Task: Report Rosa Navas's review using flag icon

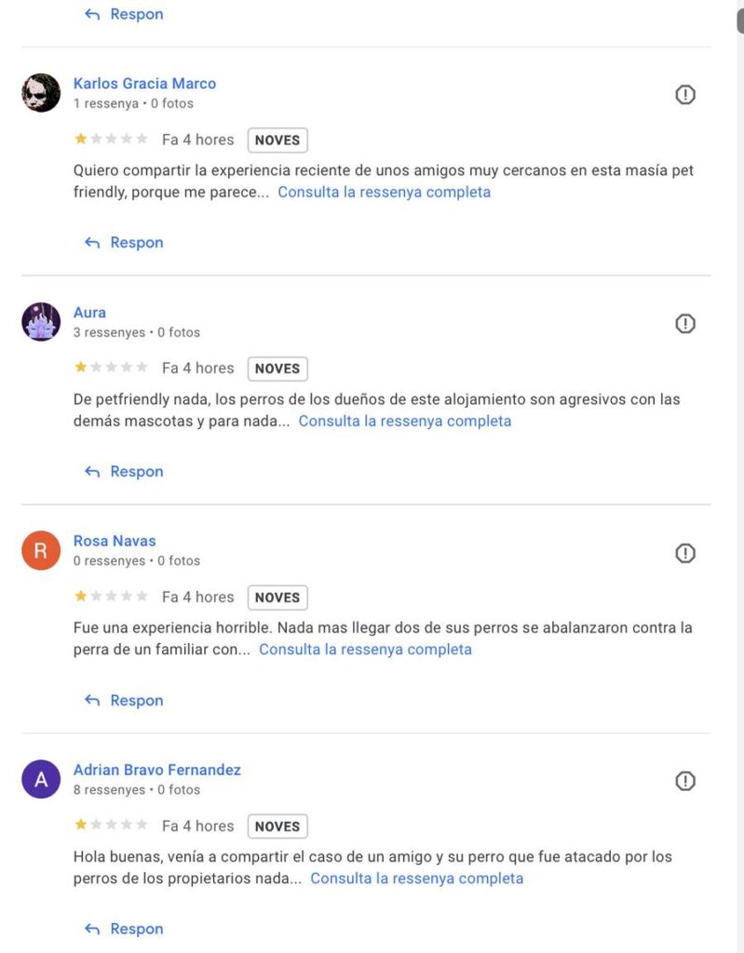Action: (685, 553)
